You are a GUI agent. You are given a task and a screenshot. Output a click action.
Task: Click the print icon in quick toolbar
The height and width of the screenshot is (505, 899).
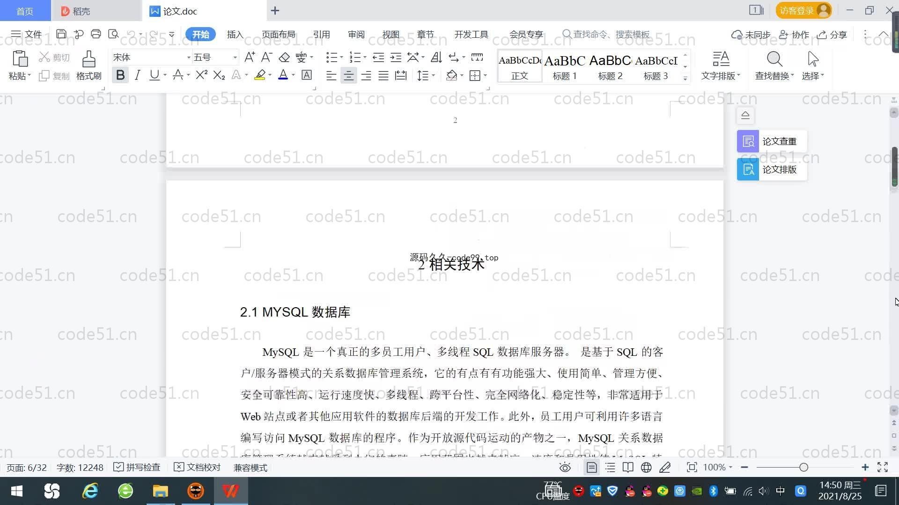(x=96, y=34)
